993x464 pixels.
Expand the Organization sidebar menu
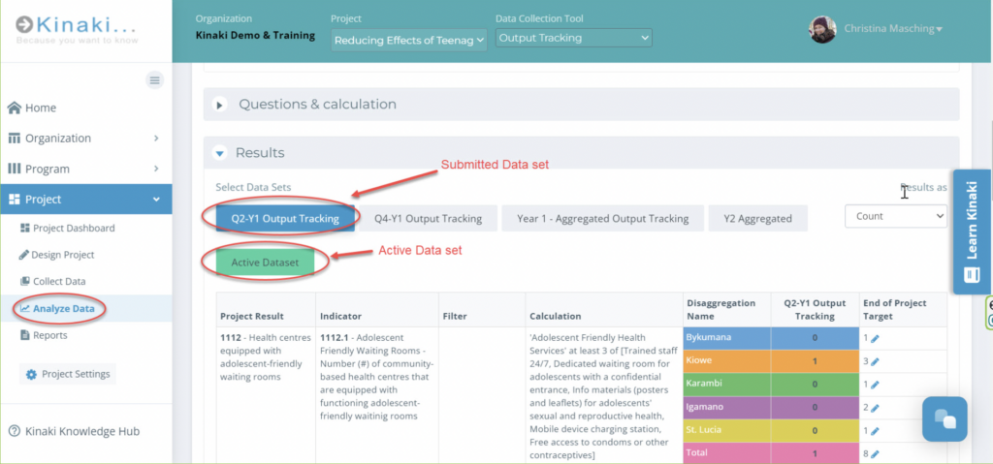[x=86, y=138]
